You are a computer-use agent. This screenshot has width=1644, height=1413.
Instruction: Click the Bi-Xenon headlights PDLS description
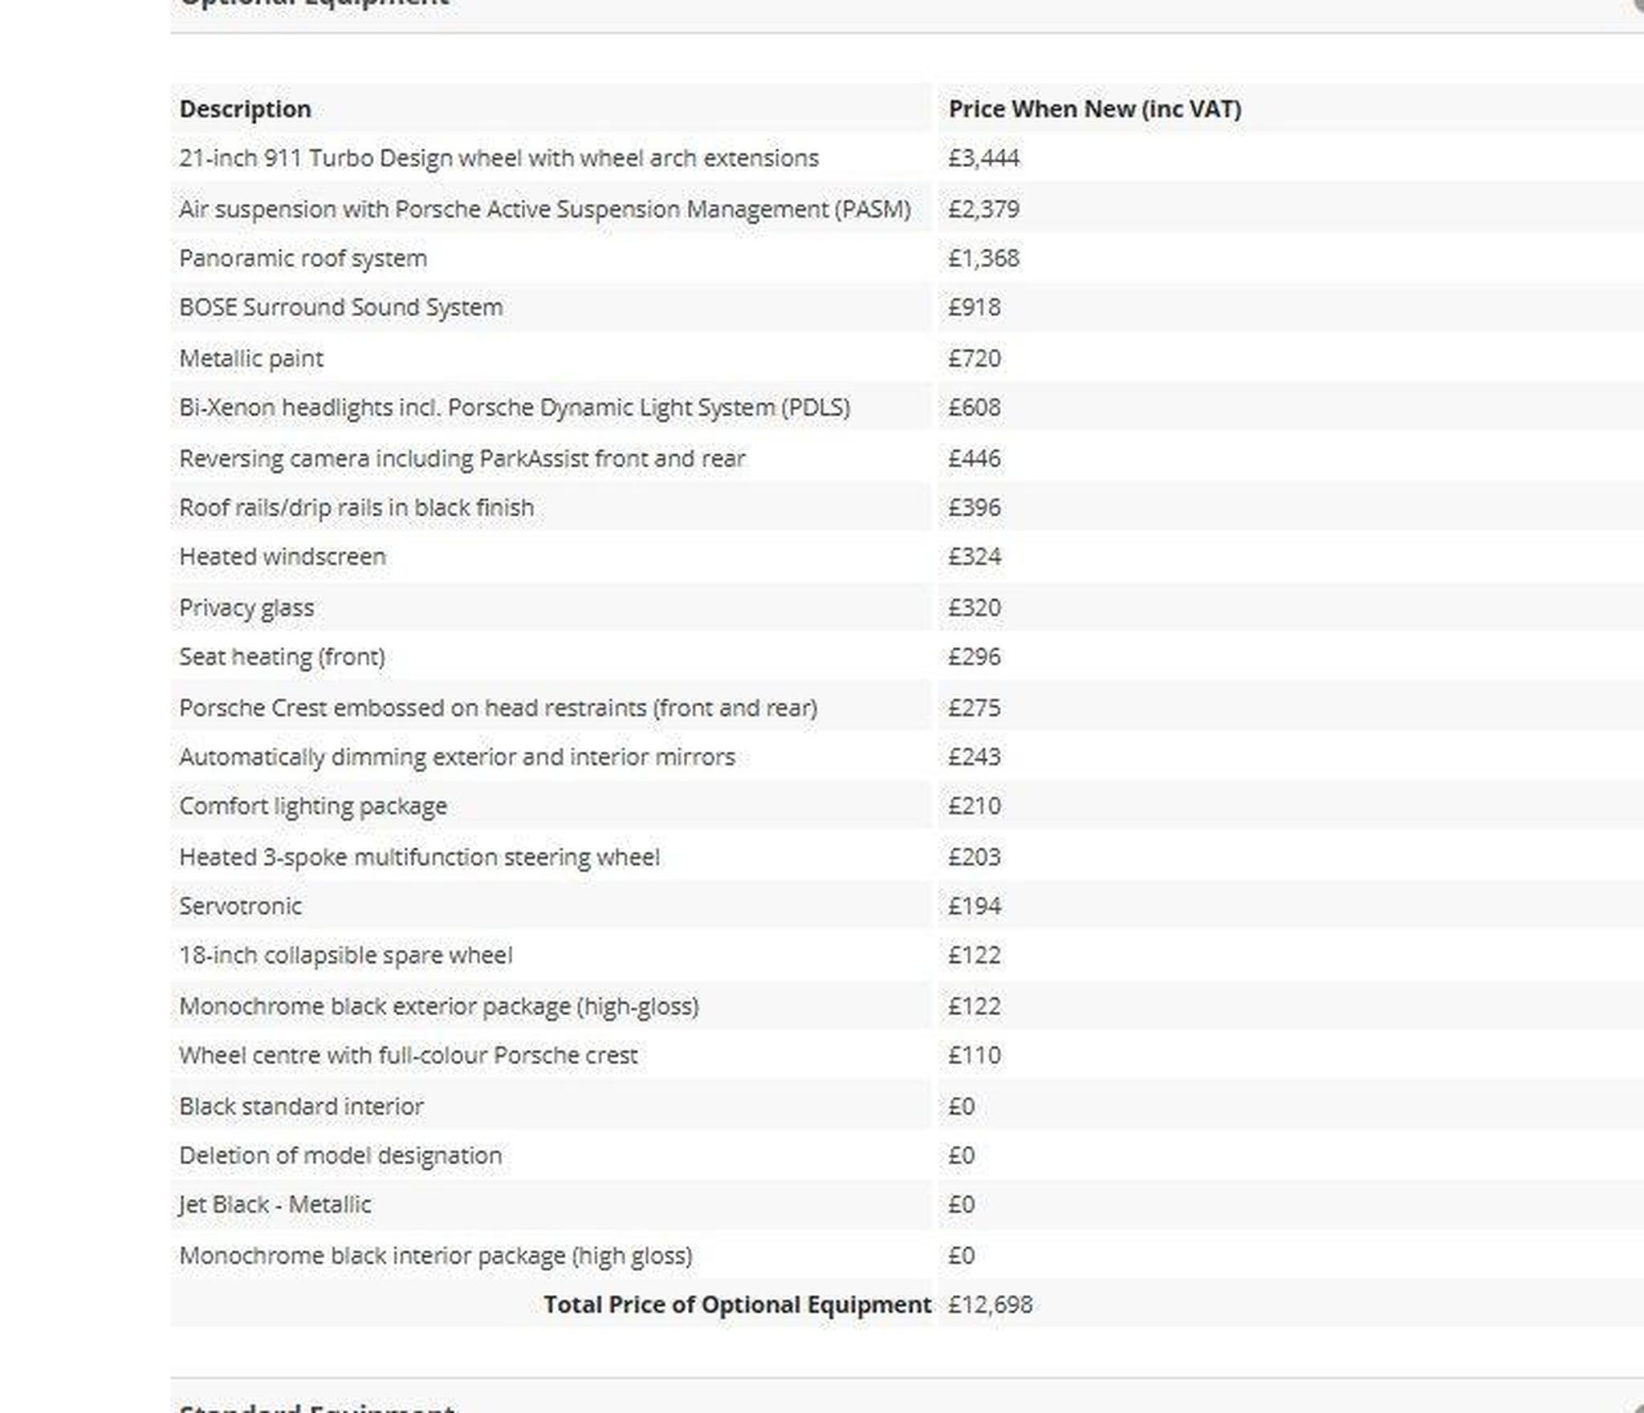[515, 408]
